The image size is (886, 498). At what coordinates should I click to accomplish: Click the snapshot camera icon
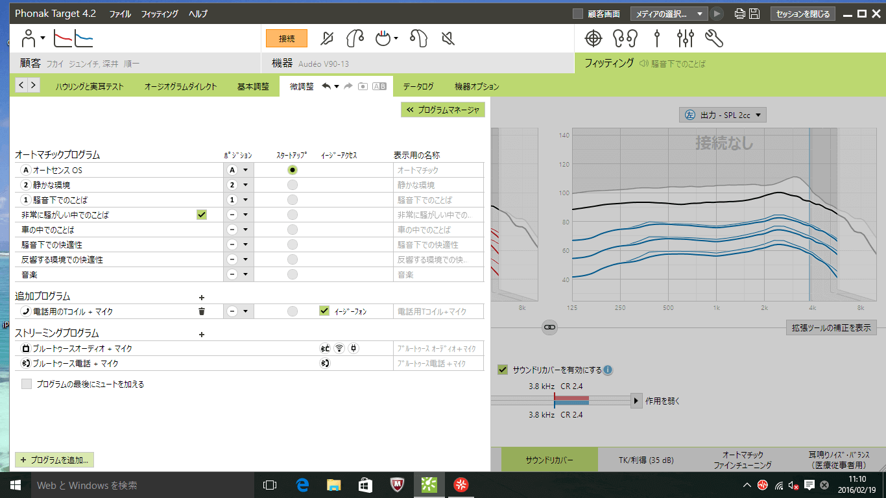click(x=363, y=86)
